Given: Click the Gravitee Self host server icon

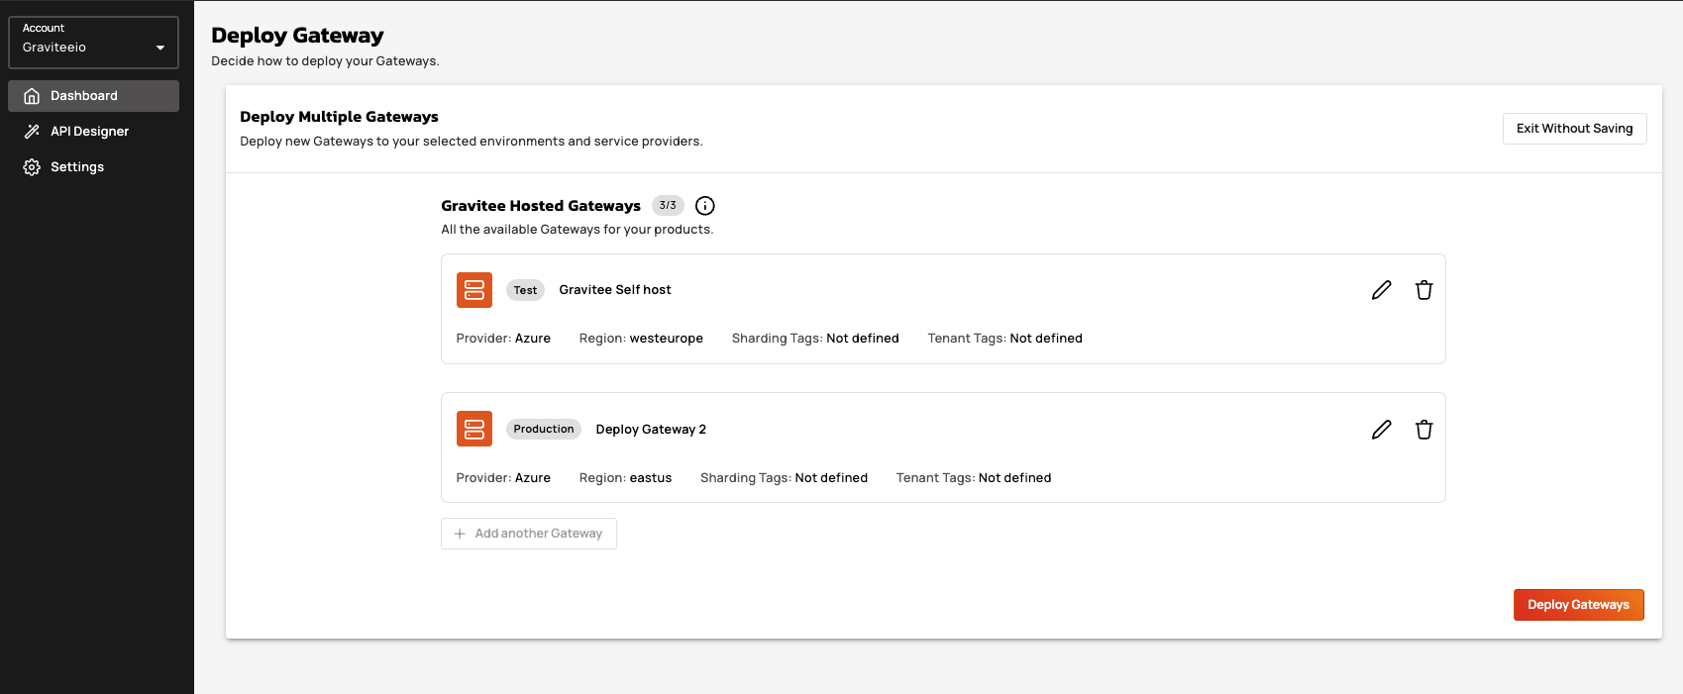Looking at the screenshot, I should click(x=474, y=290).
